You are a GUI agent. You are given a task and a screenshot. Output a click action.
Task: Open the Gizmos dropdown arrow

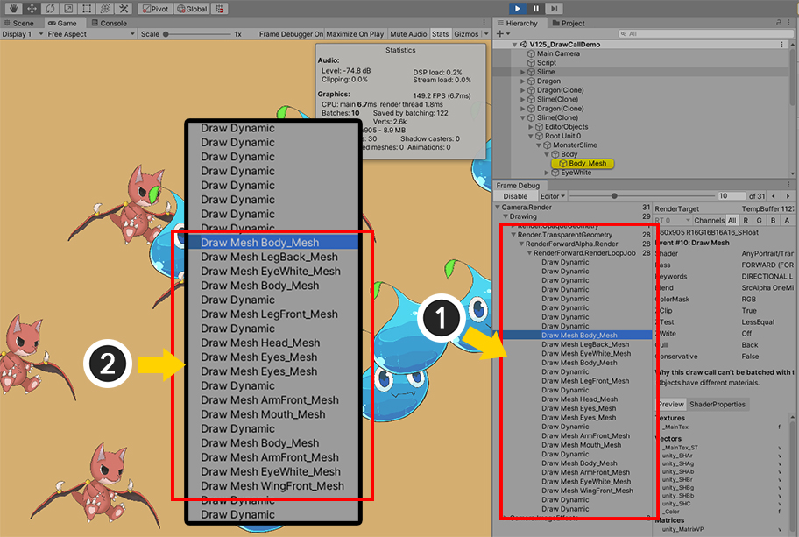click(486, 34)
